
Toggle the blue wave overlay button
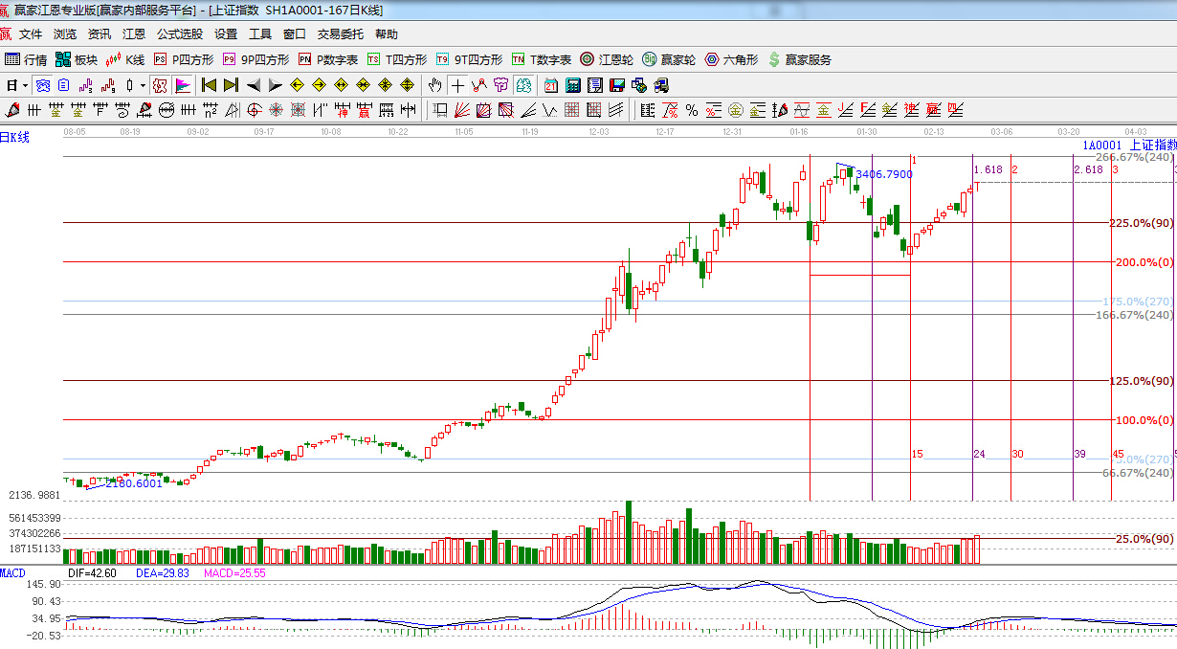point(44,85)
